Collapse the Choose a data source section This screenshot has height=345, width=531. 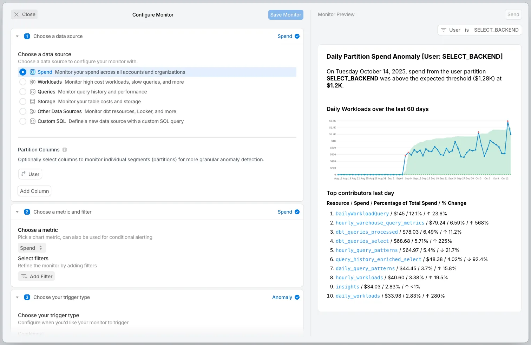click(x=17, y=36)
